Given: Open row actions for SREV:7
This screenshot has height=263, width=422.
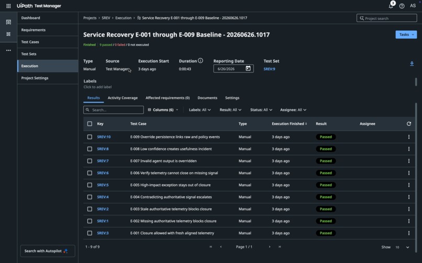Looking at the screenshot, I should click(409, 161).
